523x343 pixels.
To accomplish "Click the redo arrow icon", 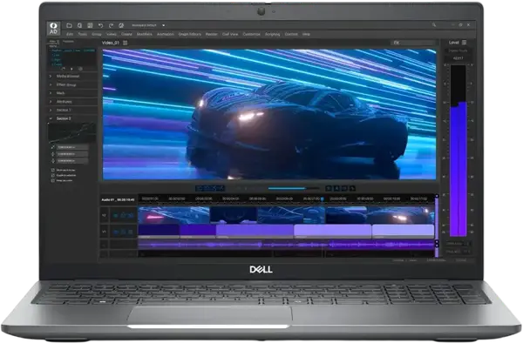I will 111,25.
